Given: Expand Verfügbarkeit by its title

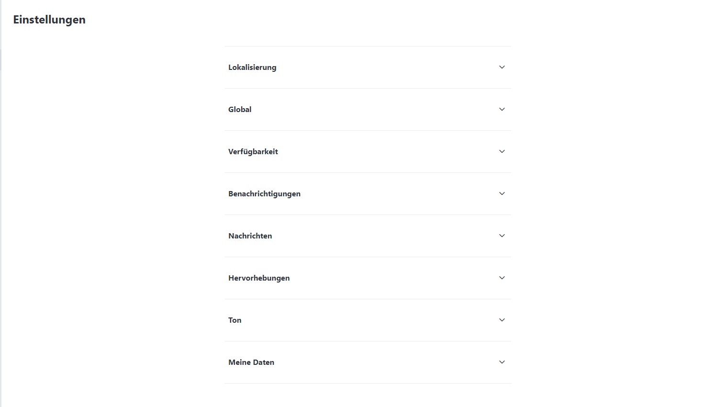Looking at the screenshot, I should [253, 152].
